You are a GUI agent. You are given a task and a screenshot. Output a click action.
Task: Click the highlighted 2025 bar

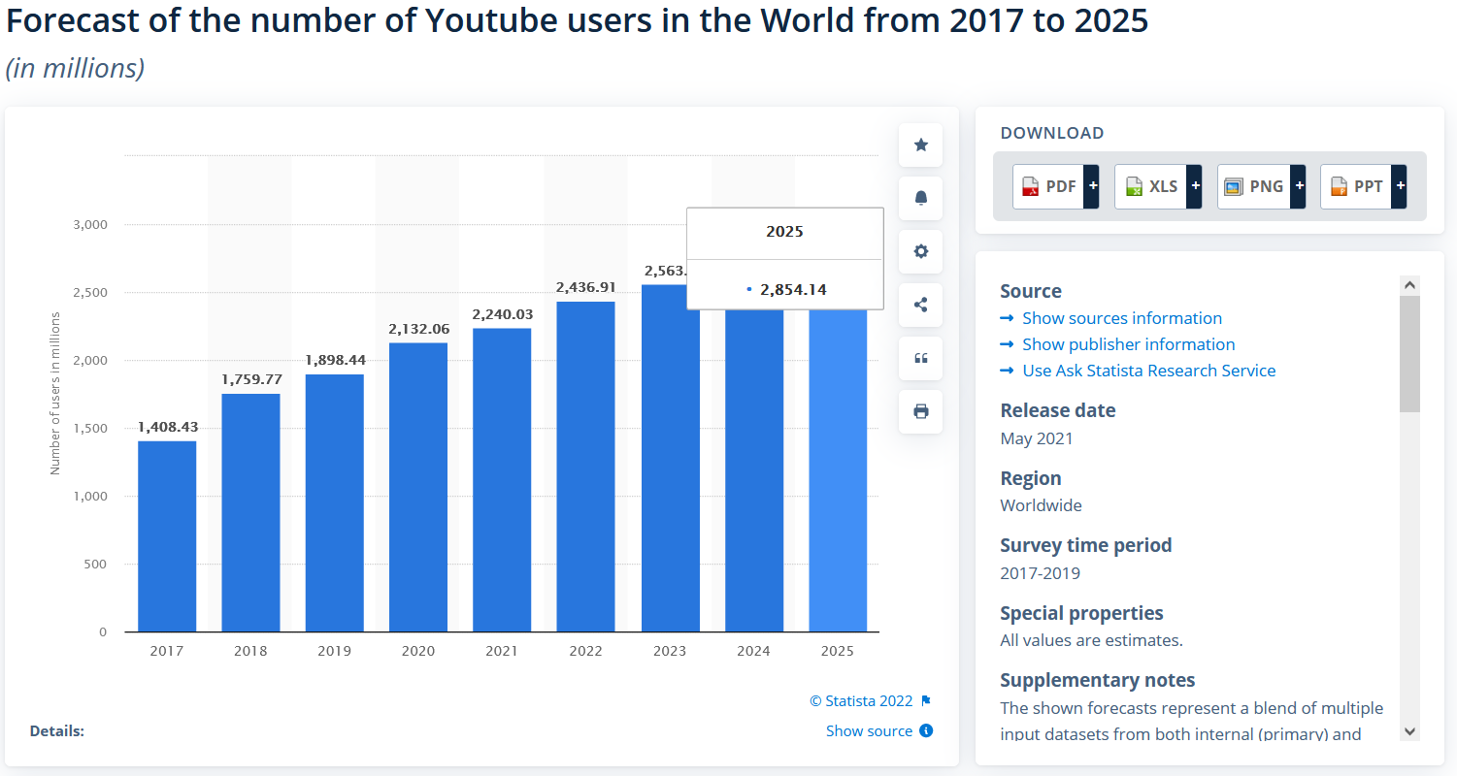pos(838,470)
